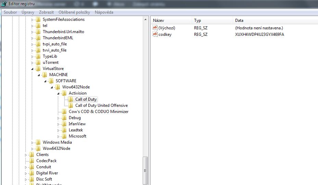
Task: Expand the ThunderbirdEML key
Action: pos(32,38)
